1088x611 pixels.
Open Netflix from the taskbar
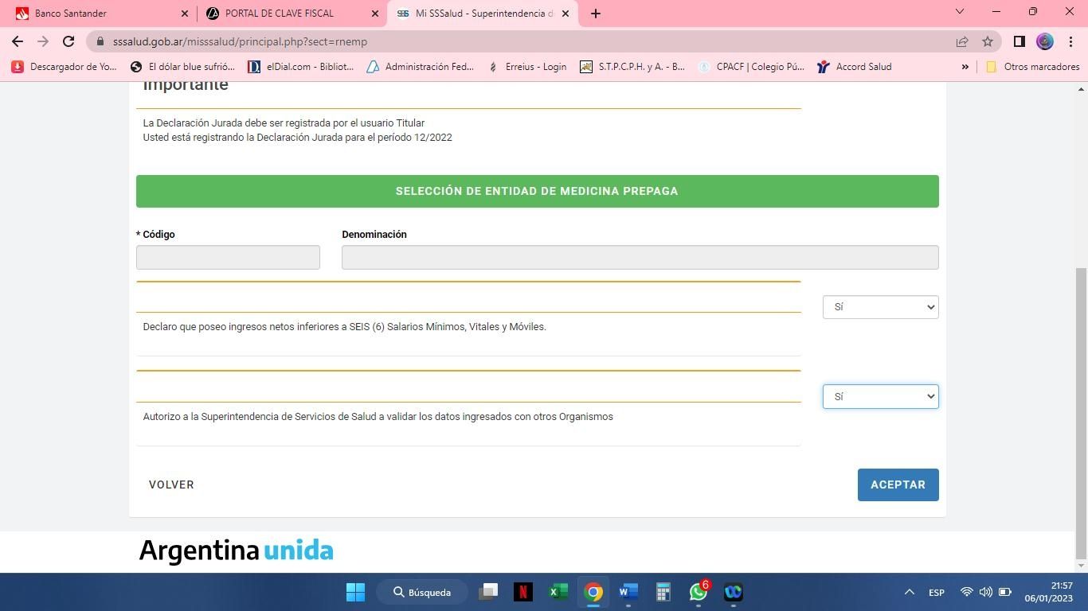point(523,592)
